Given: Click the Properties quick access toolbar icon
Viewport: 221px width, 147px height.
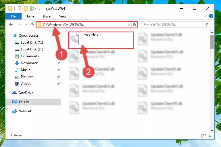Looking at the screenshot, I should pyautogui.click(x=20, y=9).
